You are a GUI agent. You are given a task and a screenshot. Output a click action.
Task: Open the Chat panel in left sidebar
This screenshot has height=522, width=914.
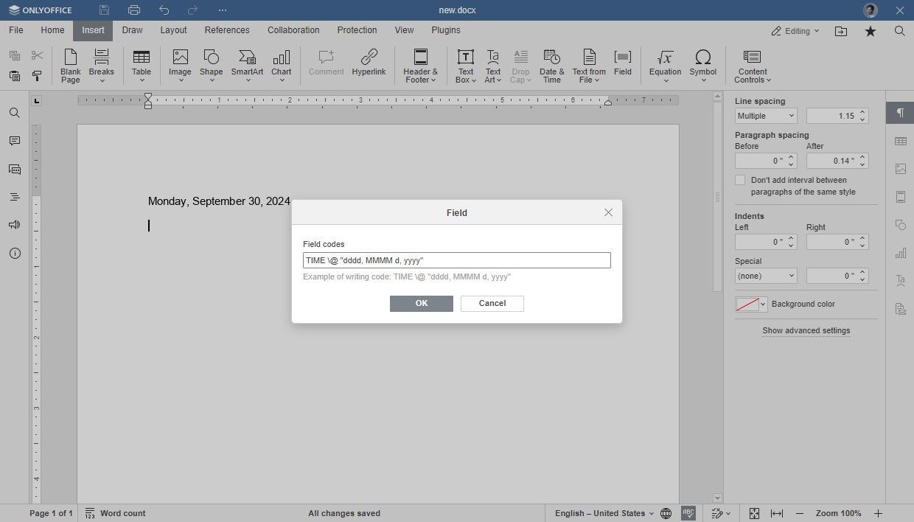tap(14, 169)
